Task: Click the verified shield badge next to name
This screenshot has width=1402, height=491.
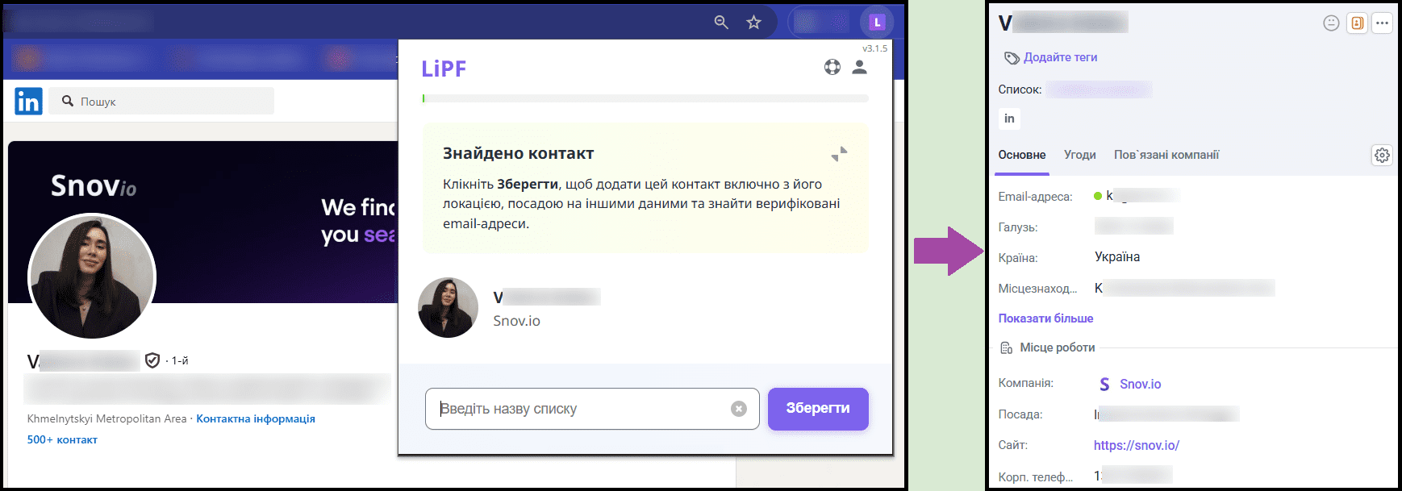Action: (x=152, y=360)
